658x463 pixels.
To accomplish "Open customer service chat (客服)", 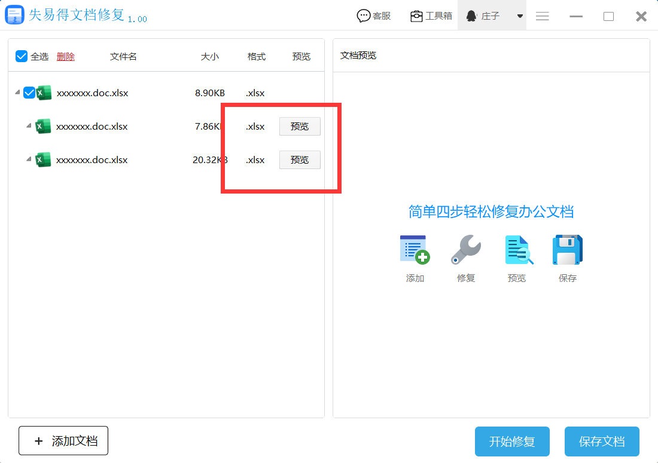I will click(x=373, y=16).
